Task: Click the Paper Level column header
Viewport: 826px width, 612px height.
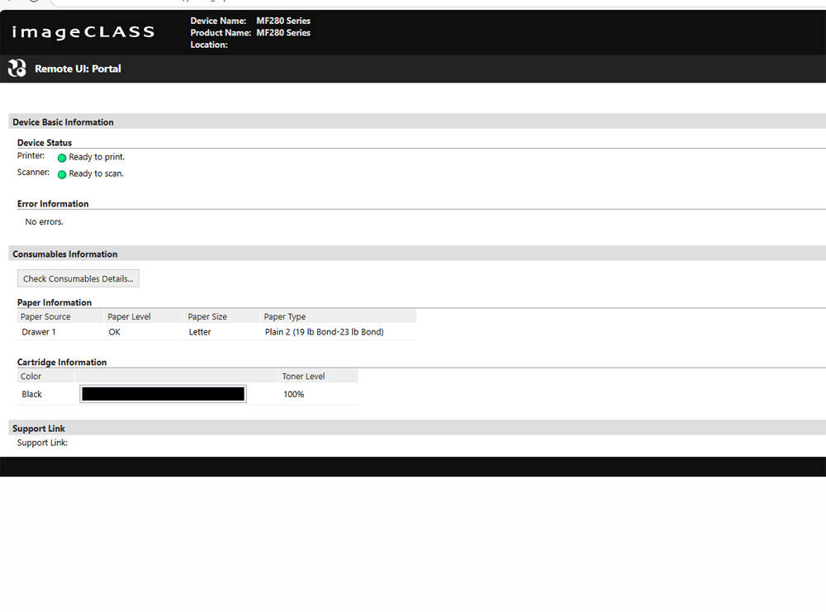Action: coord(130,316)
